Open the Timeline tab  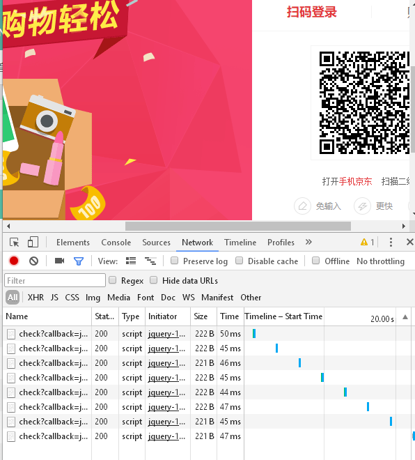click(x=240, y=243)
